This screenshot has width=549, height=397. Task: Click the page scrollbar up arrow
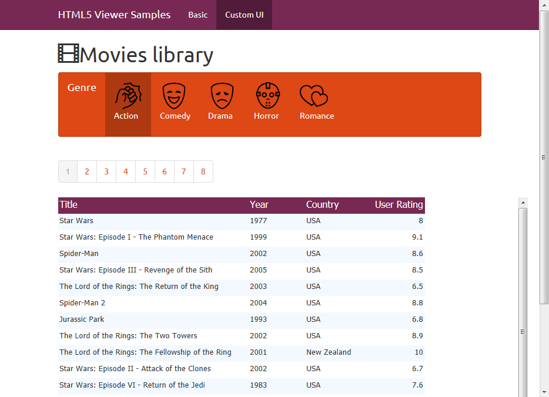[544, 5]
